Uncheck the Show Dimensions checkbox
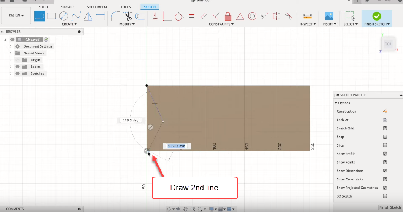The height and width of the screenshot is (212, 403). pyautogui.click(x=385, y=171)
